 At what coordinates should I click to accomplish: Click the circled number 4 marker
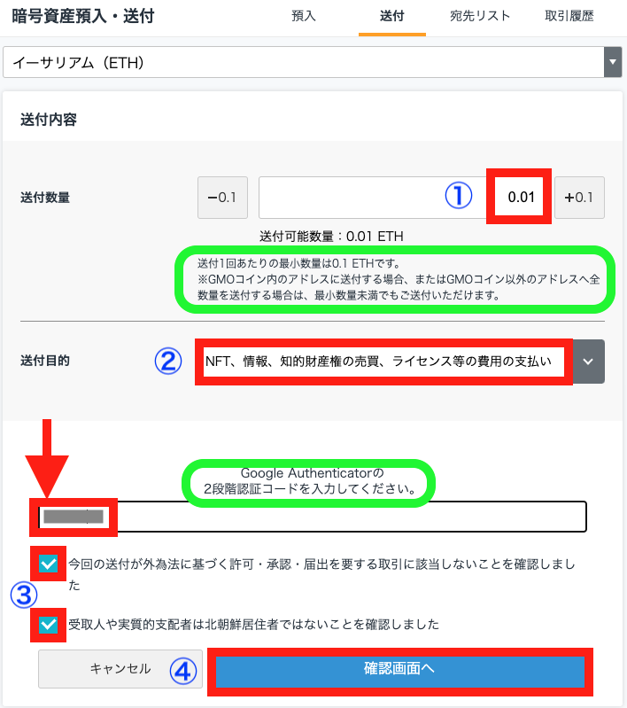pyautogui.click(x=182, y=671)
